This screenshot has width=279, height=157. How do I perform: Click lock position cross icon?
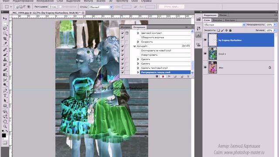[226, 31]
